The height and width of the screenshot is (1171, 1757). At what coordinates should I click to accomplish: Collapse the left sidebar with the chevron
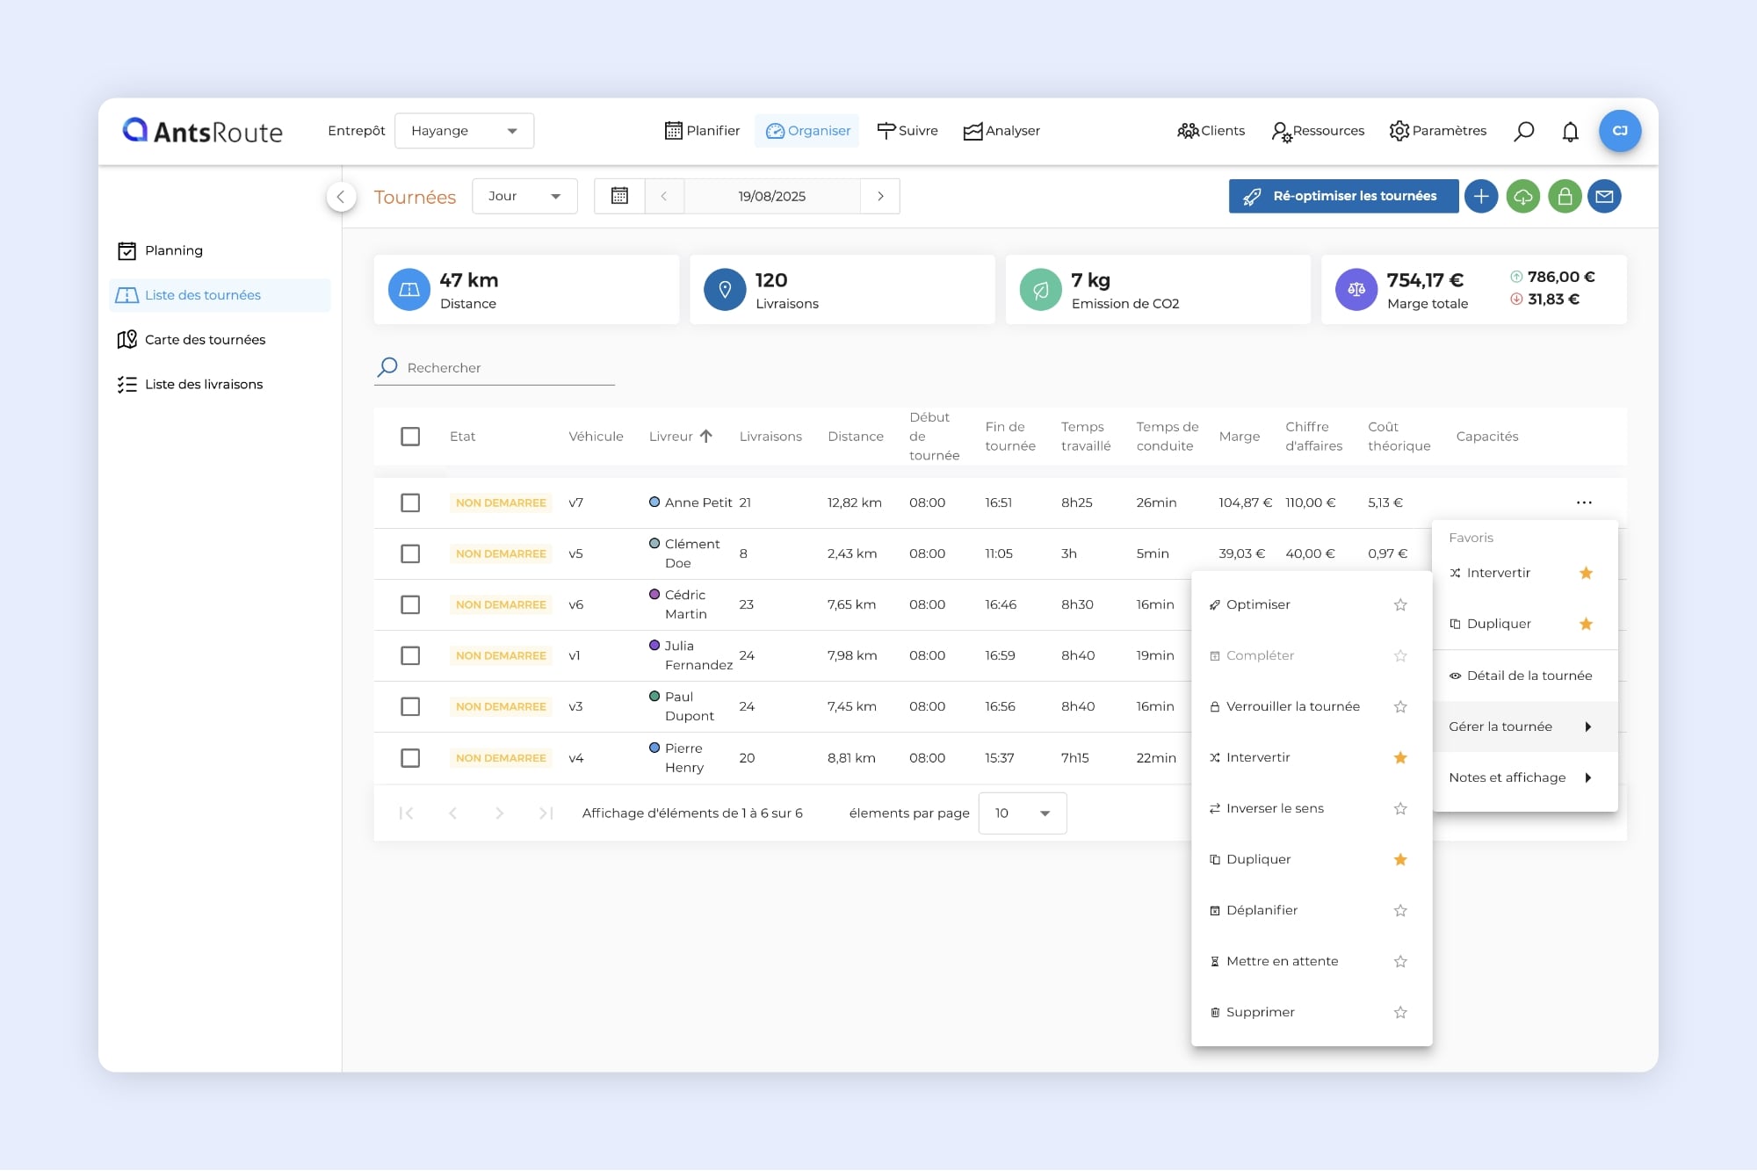341,197
